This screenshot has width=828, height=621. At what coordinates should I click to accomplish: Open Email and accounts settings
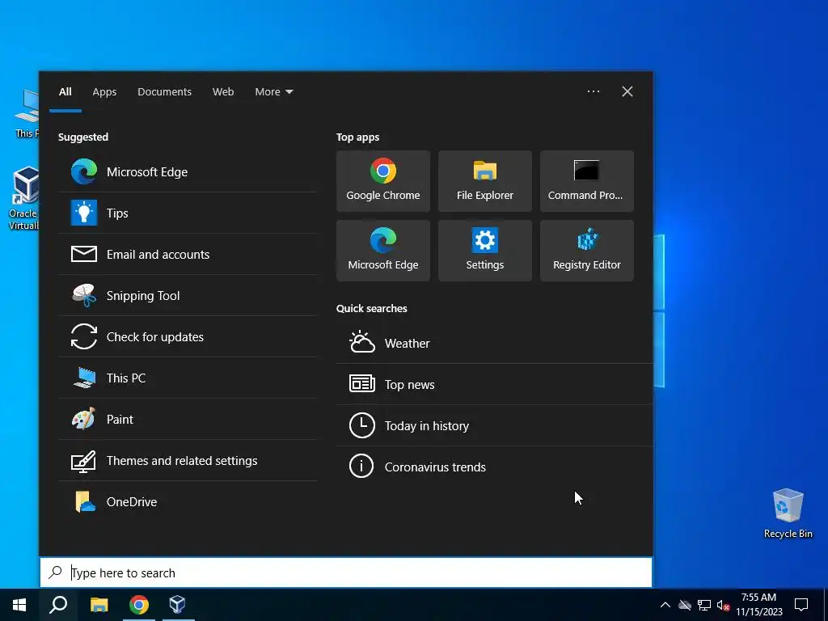pos(188,254)
